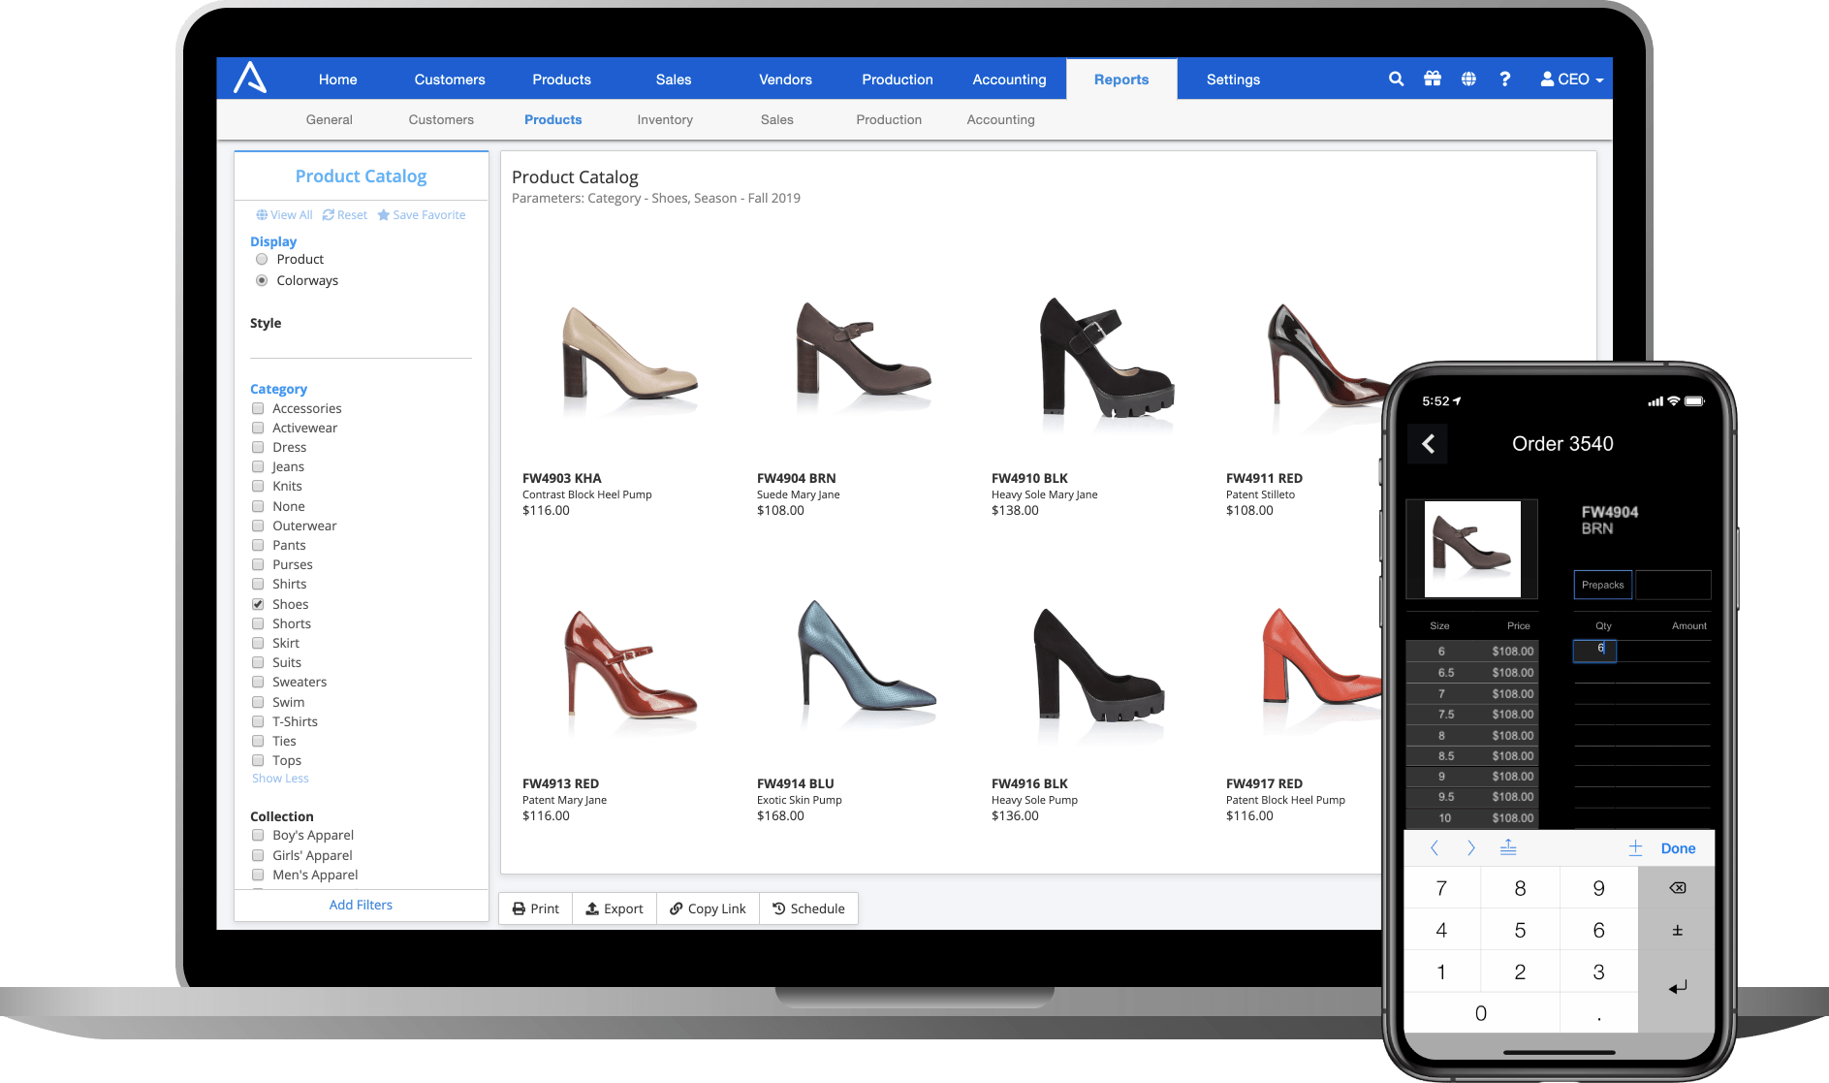Expand filters with Add Filters
The width and height of the screenshot is (1829, 1083).
(x=361, y=904)
